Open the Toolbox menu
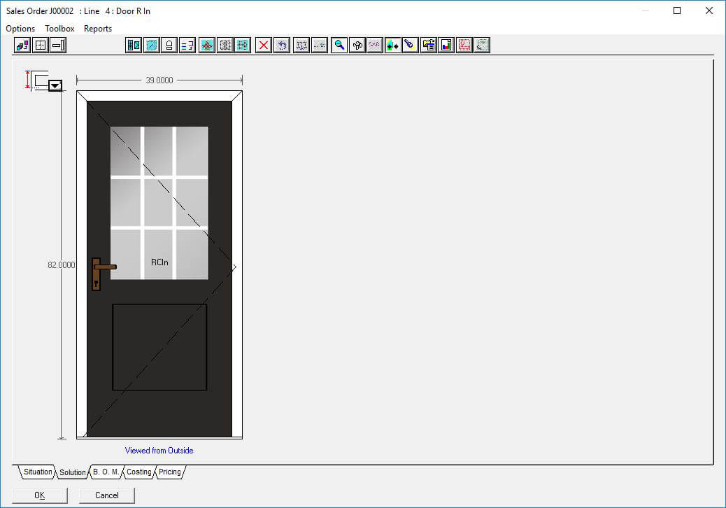The width and height of the screenshot is (726, 508). [59, 29]
